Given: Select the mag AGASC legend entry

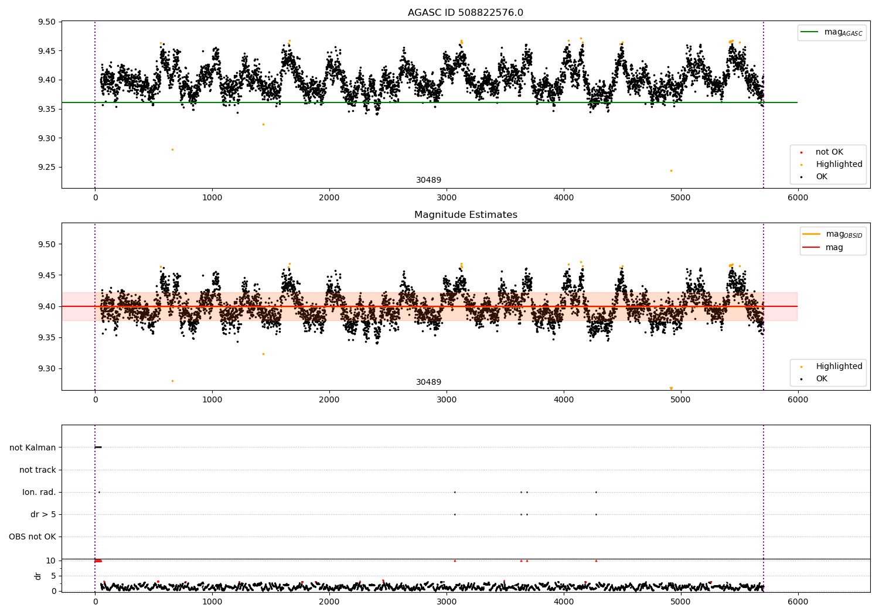Looking at the screenshot, I should click(832, 32).
